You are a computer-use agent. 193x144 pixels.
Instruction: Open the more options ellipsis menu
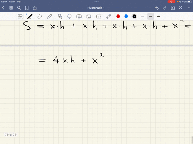(188, 8)
